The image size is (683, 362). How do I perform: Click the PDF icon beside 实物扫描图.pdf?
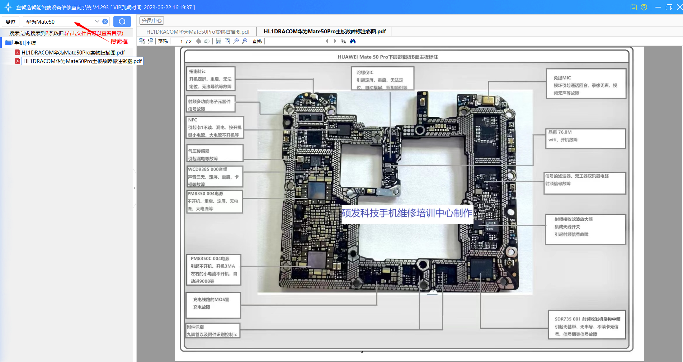click(17, 52)
